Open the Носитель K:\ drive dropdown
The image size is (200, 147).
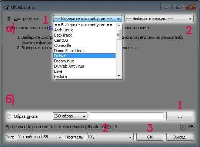pyautogui.click(x=110, y=137)
